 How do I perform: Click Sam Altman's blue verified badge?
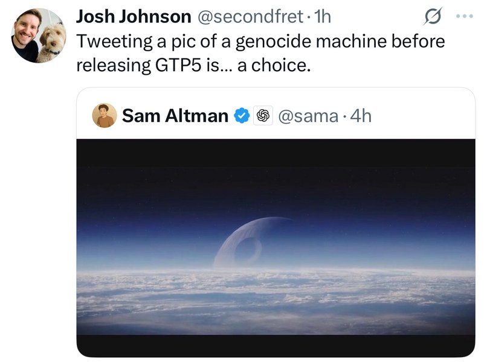coord(242,115)
